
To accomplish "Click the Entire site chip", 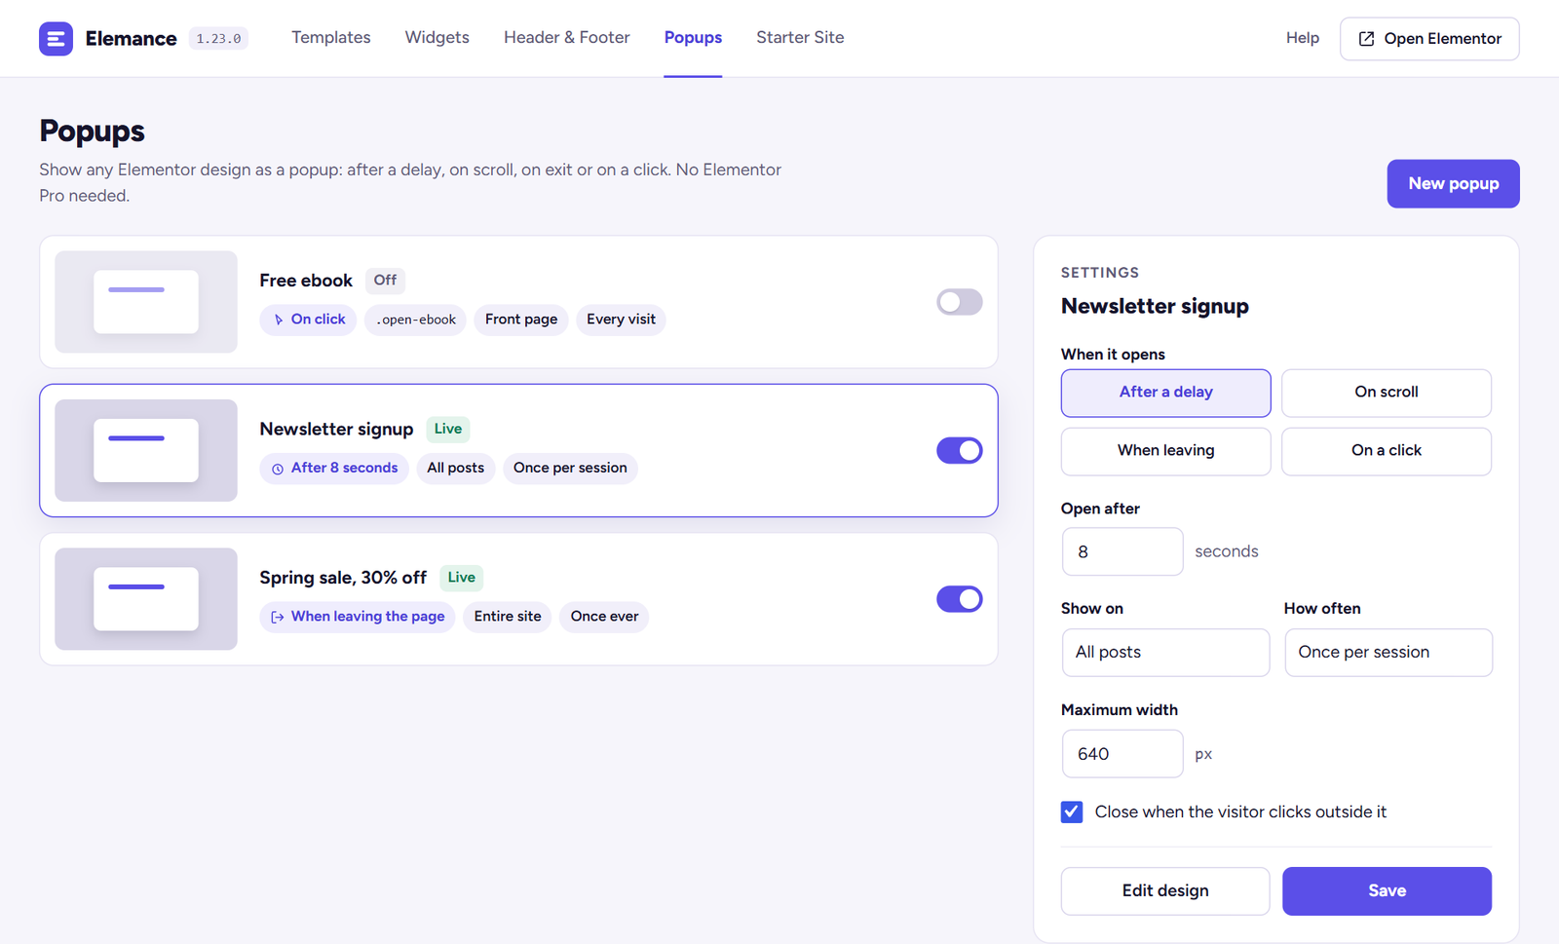I will pos(508,617).
